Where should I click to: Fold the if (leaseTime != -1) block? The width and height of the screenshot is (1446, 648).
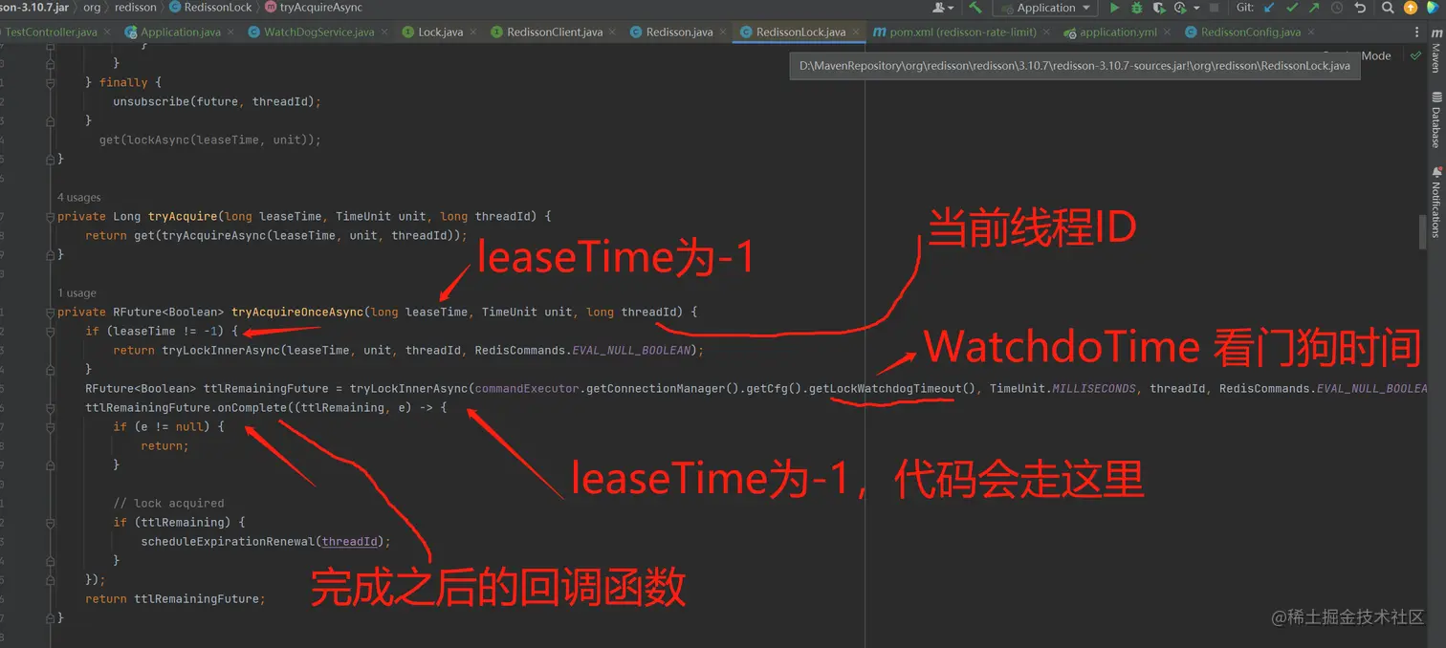click(x=49, y=332)
